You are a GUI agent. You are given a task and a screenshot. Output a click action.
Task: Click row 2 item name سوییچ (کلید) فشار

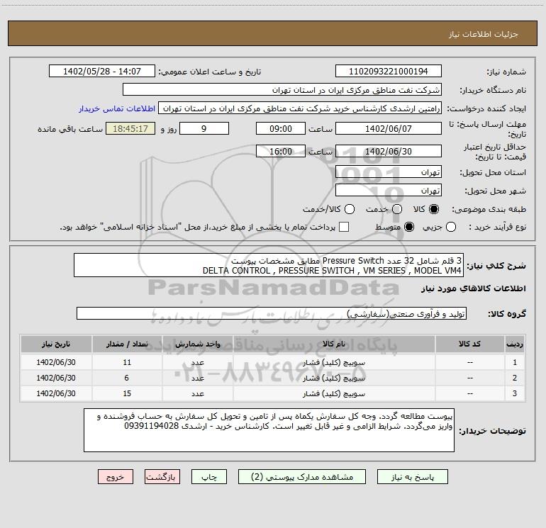[x=334, y=378]
